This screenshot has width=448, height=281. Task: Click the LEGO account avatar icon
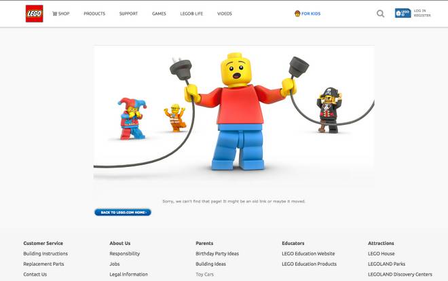tap(403, 13)
